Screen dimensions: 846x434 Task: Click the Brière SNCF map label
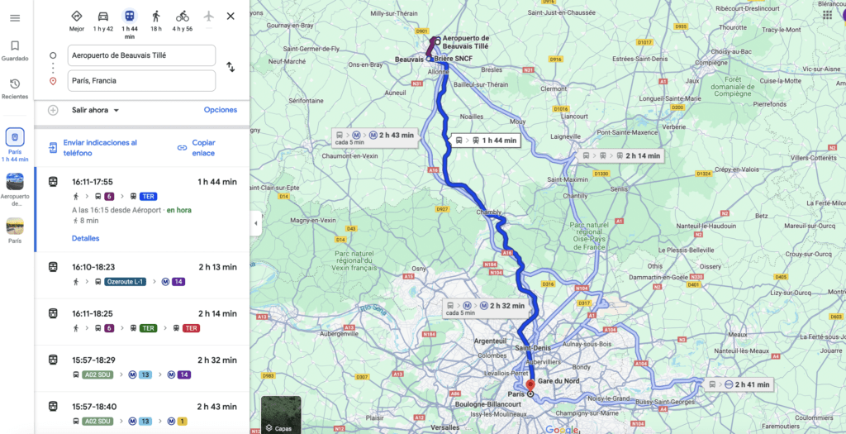coord(455,59)
